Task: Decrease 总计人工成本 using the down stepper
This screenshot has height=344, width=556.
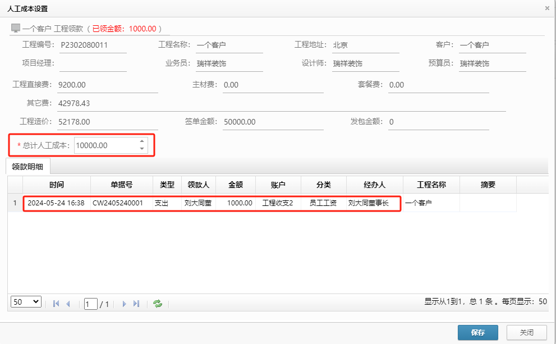Action: point(141,148)
